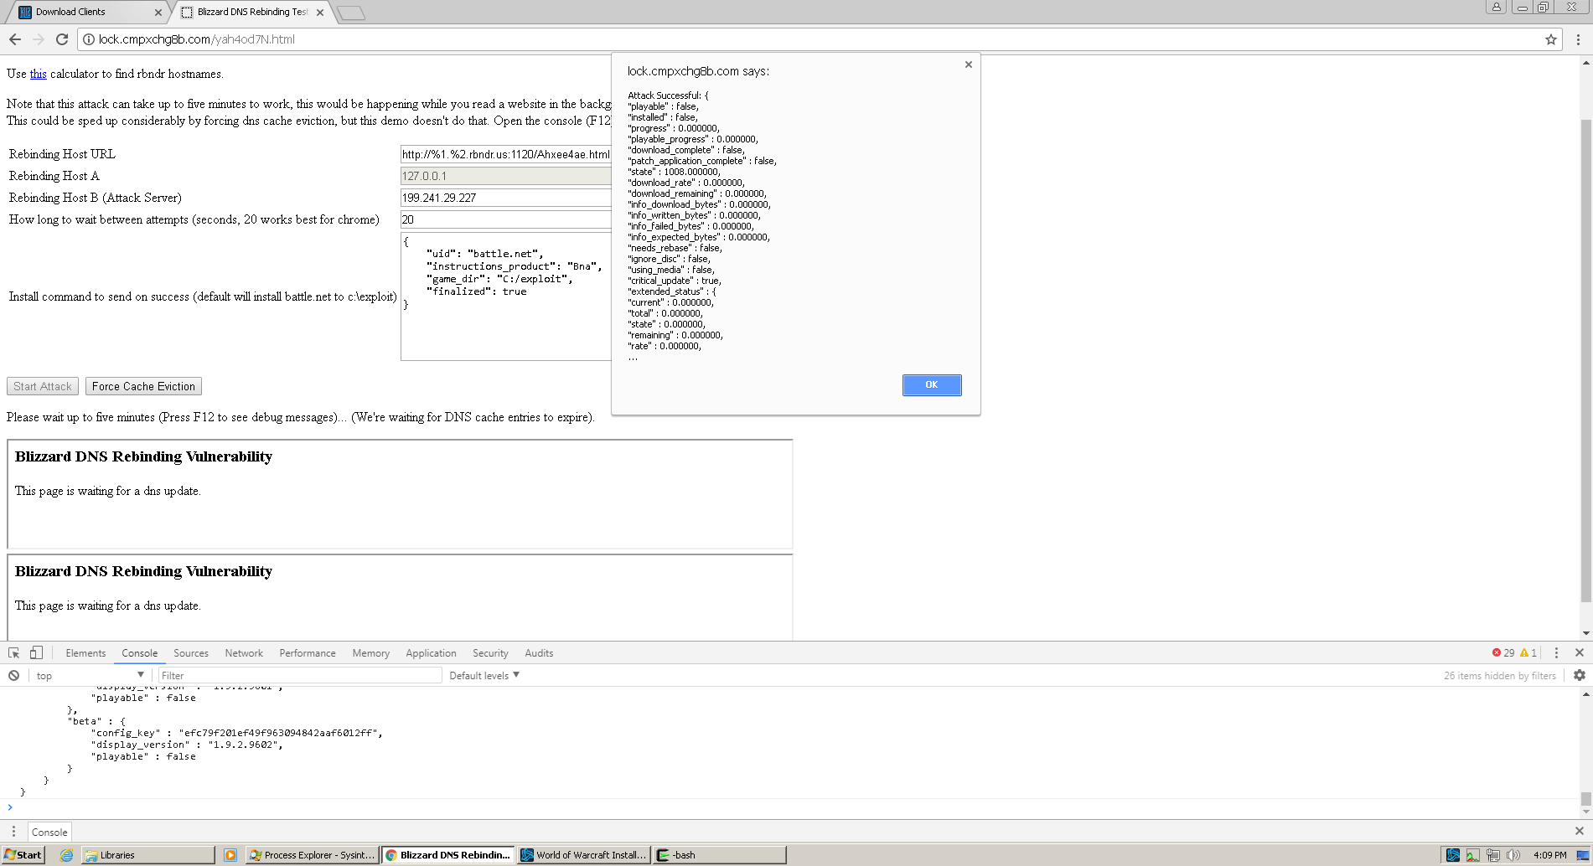This screenshot has width=1593, height=866.
Task: Open Chrome three-dot menu
Action: point(1578,39)
